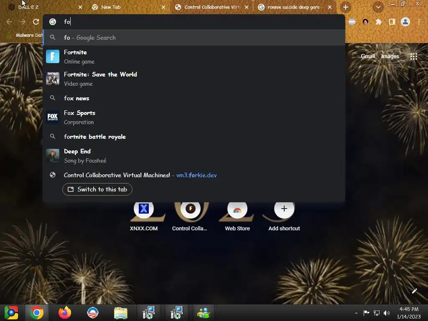Open the first installer icon in taskbar
The image size is (428, 321).
pyautogui.click(x=149, y=313)
